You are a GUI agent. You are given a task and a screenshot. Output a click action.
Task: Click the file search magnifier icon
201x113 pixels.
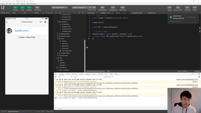tap(60, 13)
